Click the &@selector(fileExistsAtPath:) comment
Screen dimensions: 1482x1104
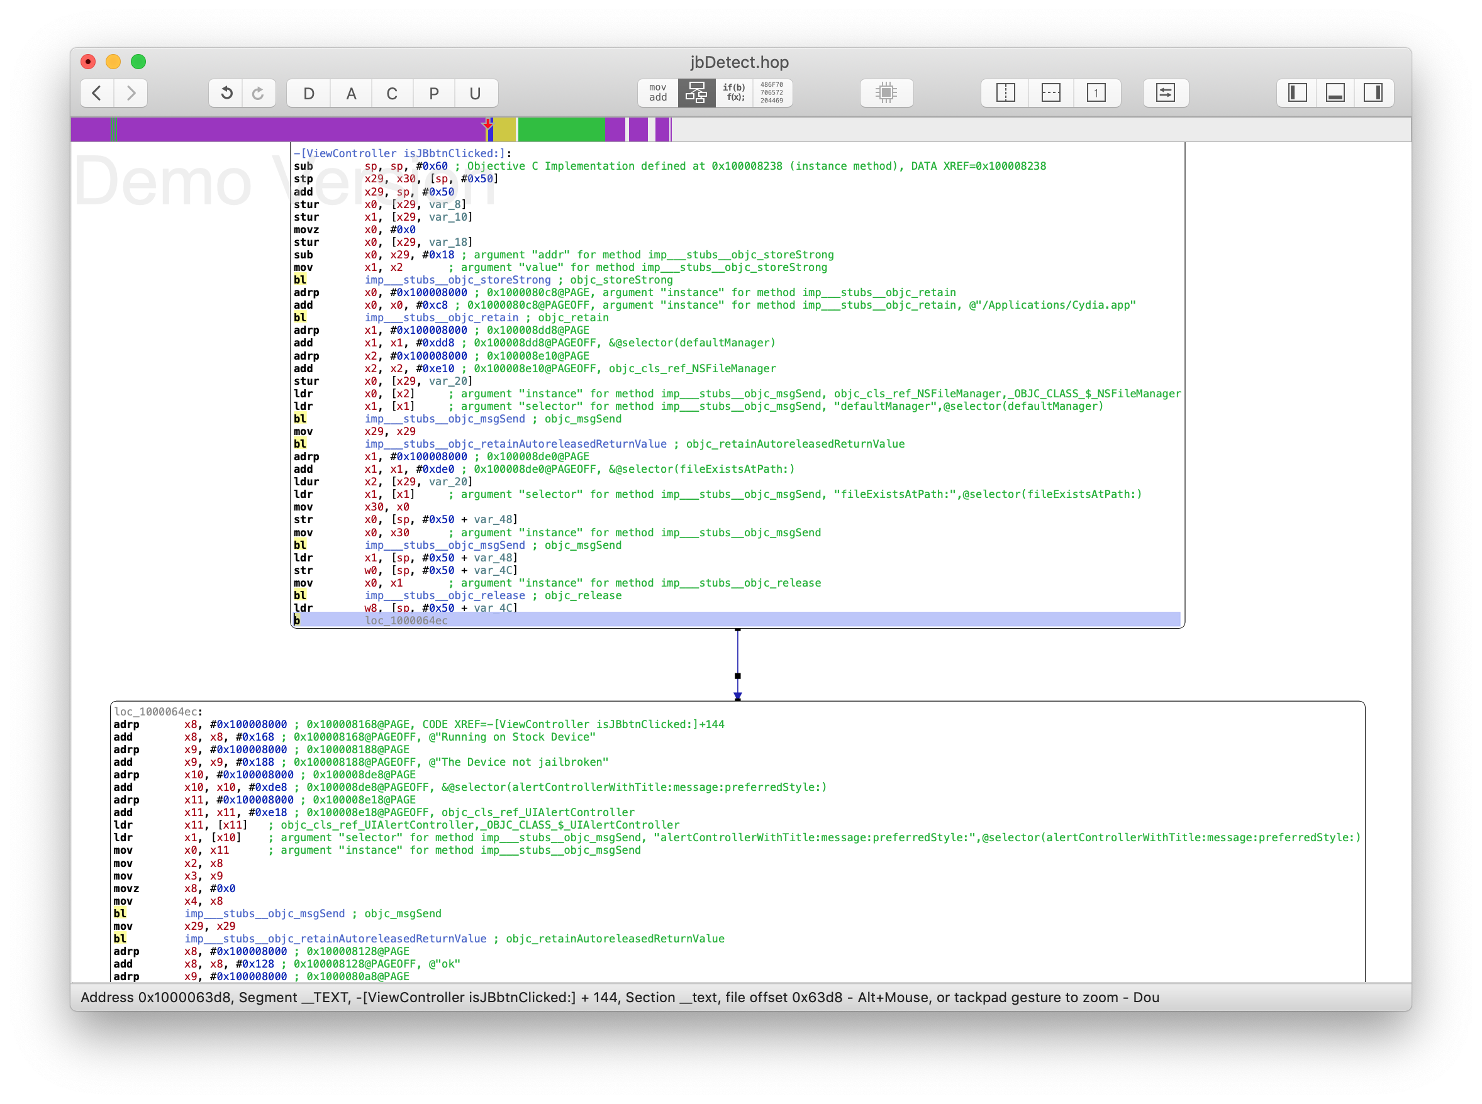(702, 469)
